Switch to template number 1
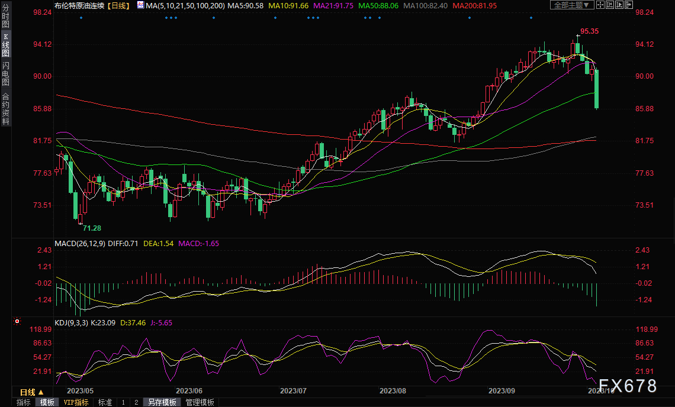The height and width of the screenshot is (407, 675). [123, 402]
